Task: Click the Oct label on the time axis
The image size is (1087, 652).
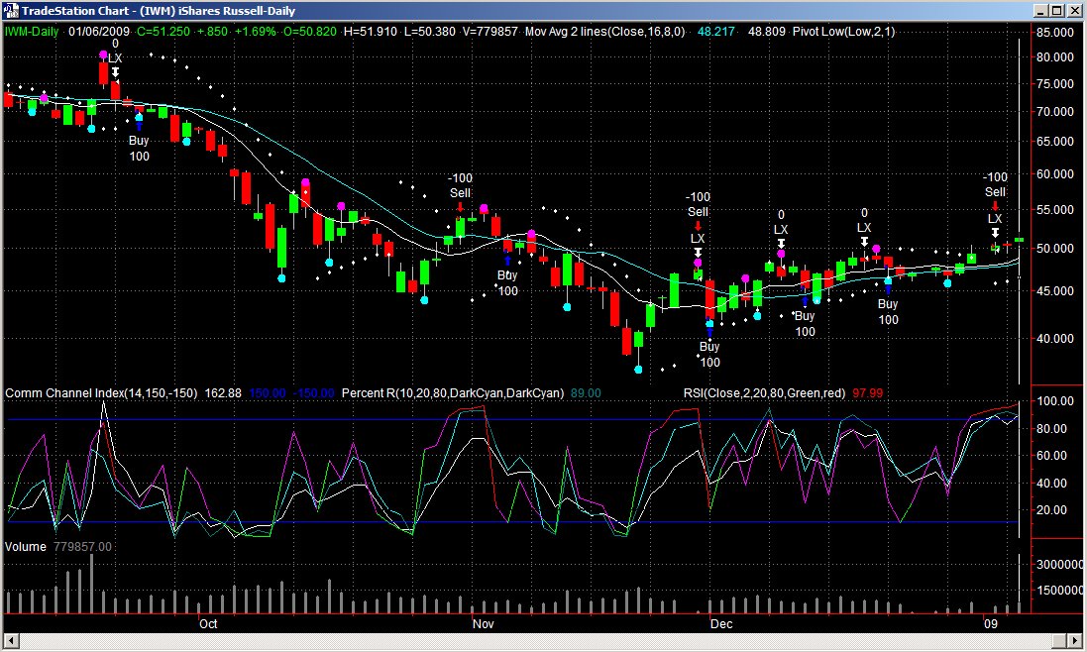Action: pos(208,623)
